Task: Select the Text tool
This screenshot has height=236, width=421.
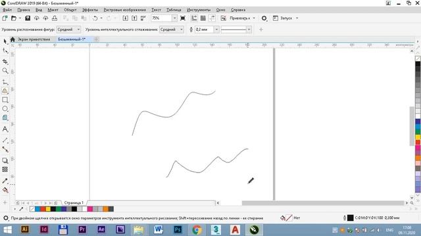Action: click(5, 129)
